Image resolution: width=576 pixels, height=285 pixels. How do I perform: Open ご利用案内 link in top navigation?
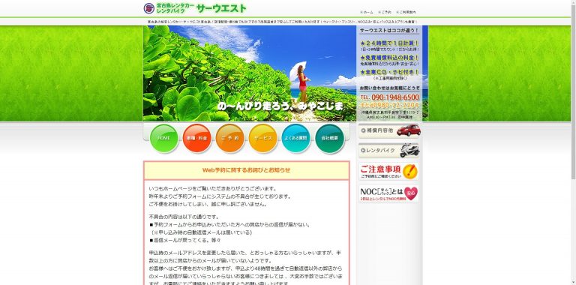coord(406,12)
